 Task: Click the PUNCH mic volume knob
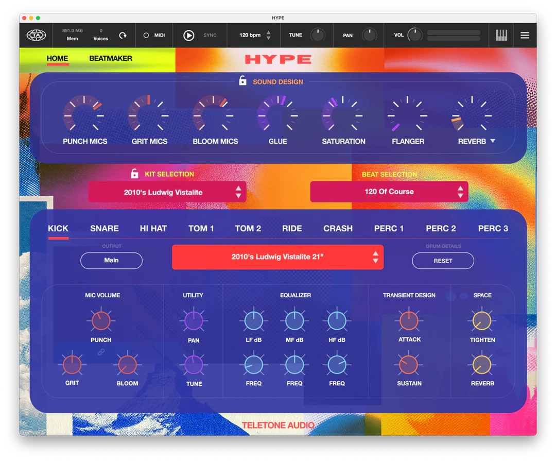(x=101, y=320)
